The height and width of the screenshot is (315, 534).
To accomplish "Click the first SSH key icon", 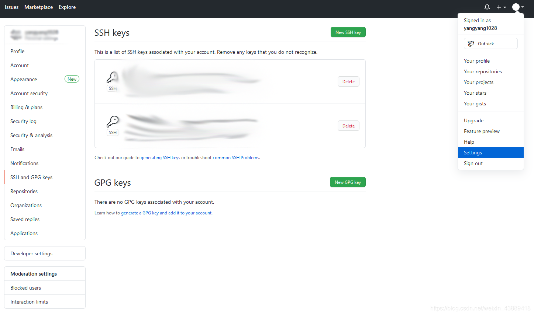I will tap(113, 77).
